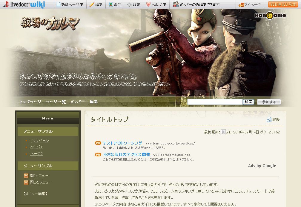
Task: Open マイページ from top toolbar
Action: (252, 4)
